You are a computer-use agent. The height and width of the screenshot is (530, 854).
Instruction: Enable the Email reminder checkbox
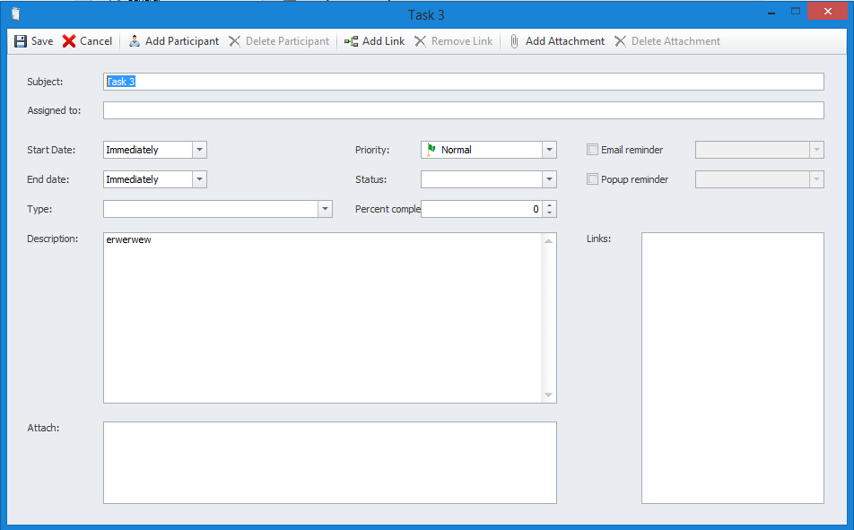(x=592, y=150)
